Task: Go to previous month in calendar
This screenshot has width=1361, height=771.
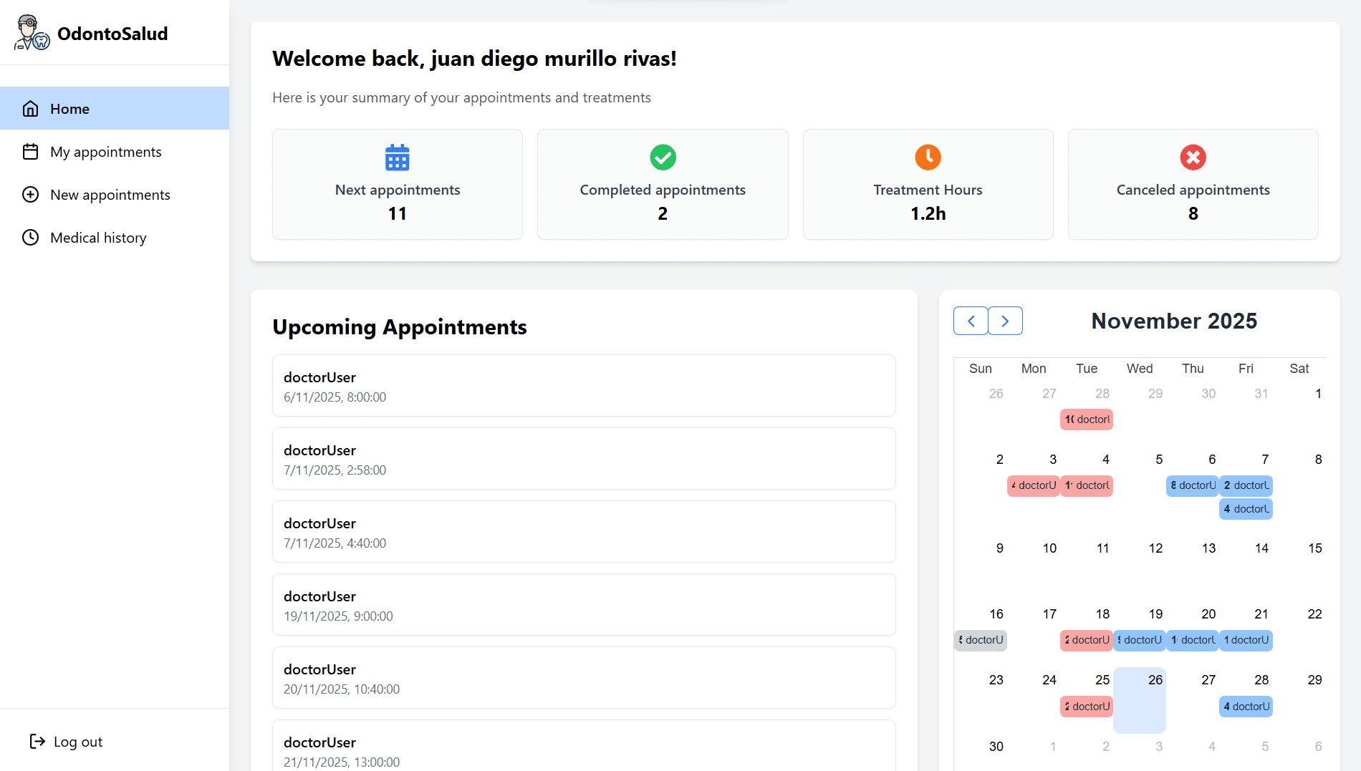Action: pyautogui.click(x=971, y=321)
